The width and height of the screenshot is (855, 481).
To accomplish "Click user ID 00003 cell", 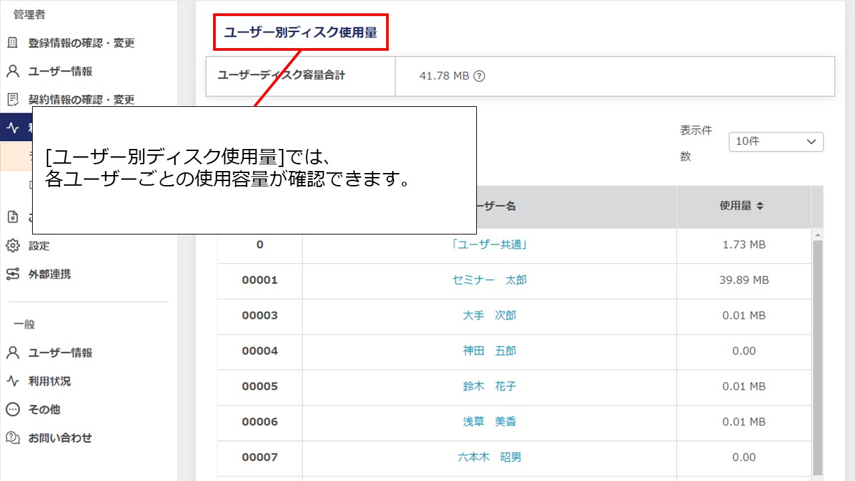I will tap(260, 315).
